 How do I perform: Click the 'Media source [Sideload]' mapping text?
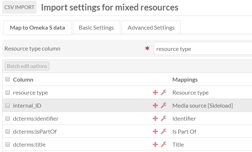(202, 106)
